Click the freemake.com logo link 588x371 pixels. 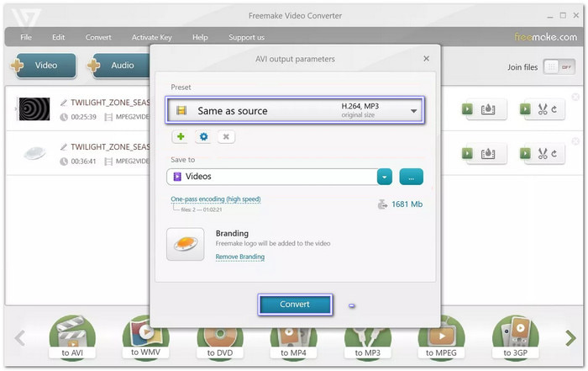point(545,37)
